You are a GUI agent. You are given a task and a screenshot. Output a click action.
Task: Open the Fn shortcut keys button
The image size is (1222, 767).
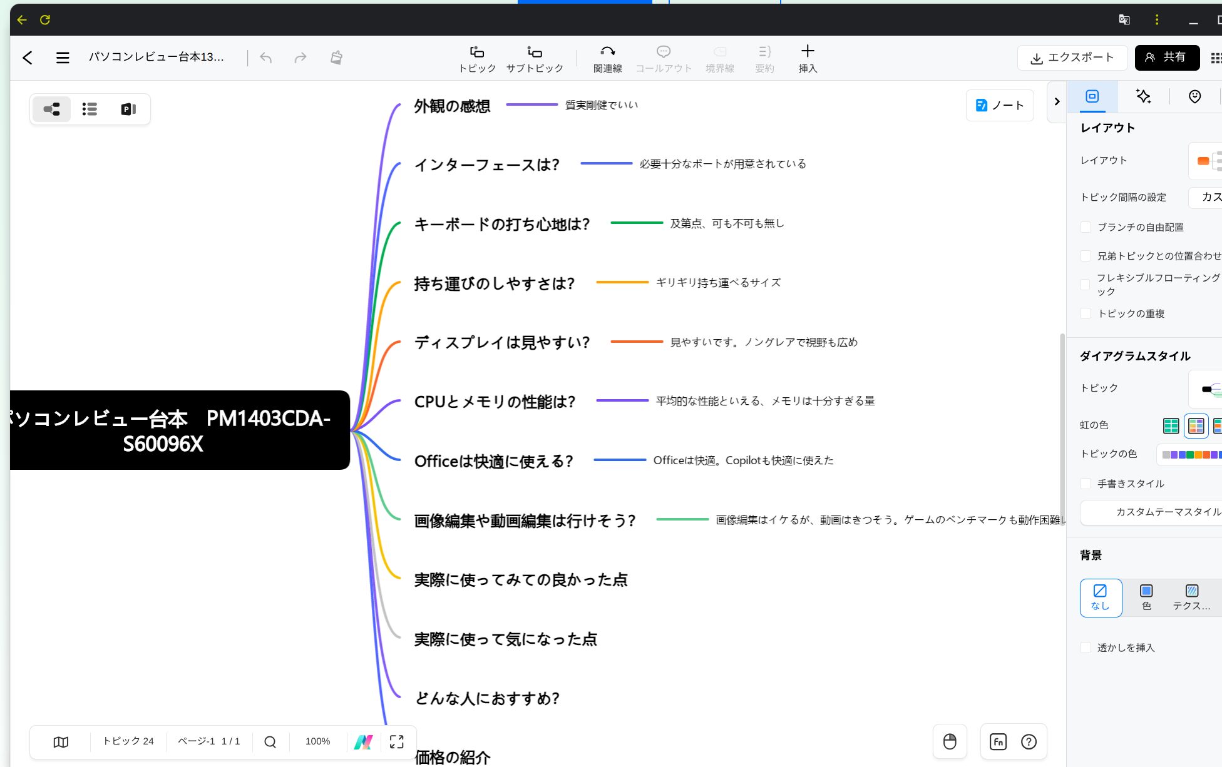[998, 742]
